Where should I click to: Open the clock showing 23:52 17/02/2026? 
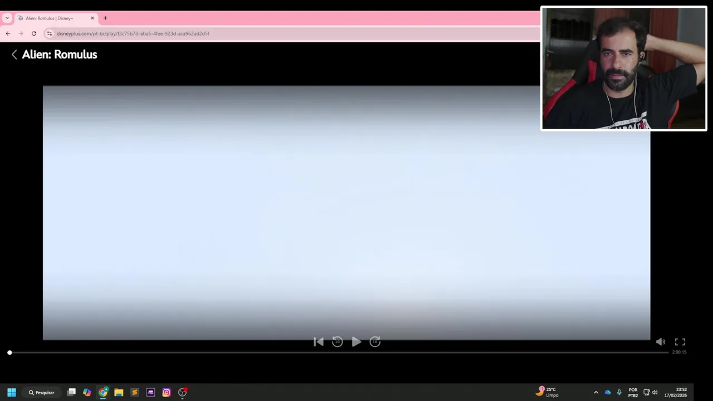tap(675, 392)
